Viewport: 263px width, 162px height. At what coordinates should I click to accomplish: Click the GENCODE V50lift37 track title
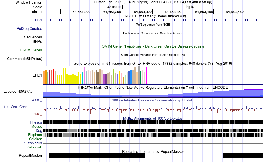click(x=153, y=16)
